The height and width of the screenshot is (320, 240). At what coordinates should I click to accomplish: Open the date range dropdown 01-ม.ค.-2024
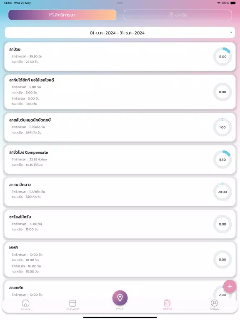(120, 32)
